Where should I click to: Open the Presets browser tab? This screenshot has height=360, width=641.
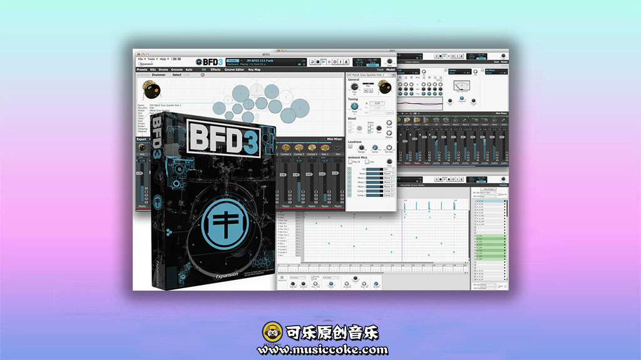[142, 70]
